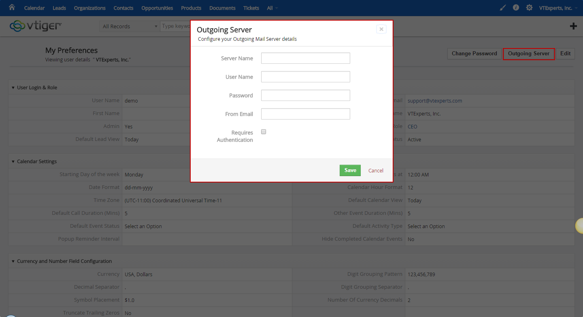Focus the Server Name input field
The width and height of the screenshot is (583, 317).
pyautogui.click(x=306, y=58)
